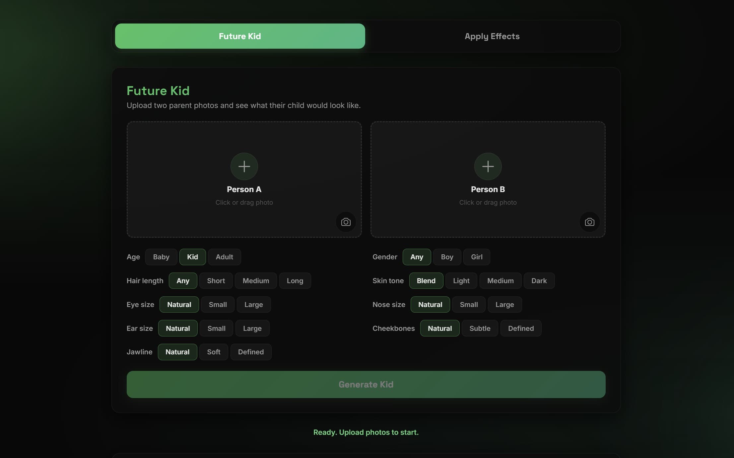
Task: Click 'Click or drag photo' under Person B
Action: pyautogui.click(x=488, y=203)
